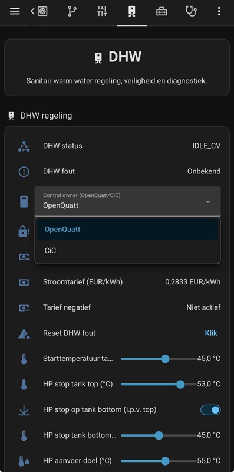234x472 pixels.
Task: Click the lock alert icon
Action: click(24, 231)
